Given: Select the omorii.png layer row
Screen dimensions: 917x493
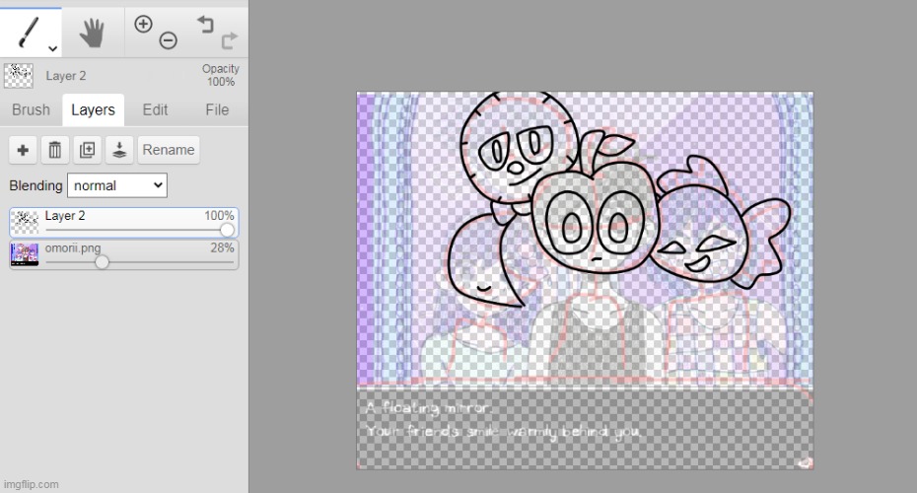Looking at the screenshot, I should (x=124, y=254).
